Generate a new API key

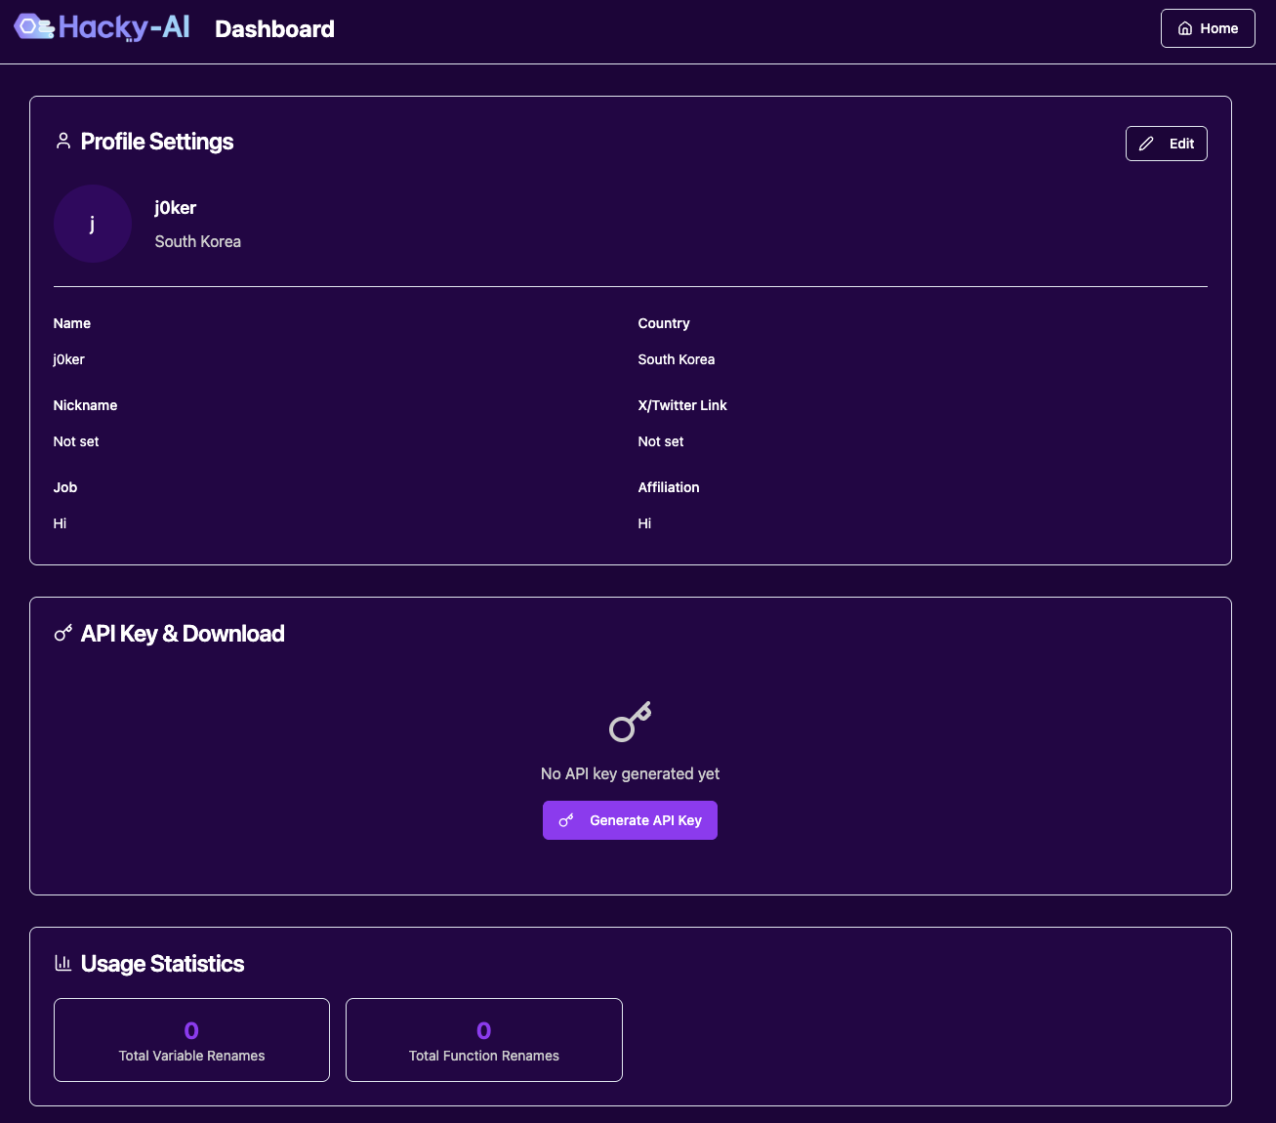point(630,820)
